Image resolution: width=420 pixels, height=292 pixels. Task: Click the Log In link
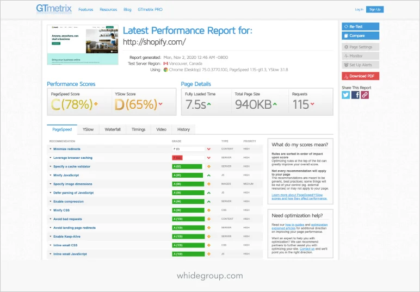point(359,9)
